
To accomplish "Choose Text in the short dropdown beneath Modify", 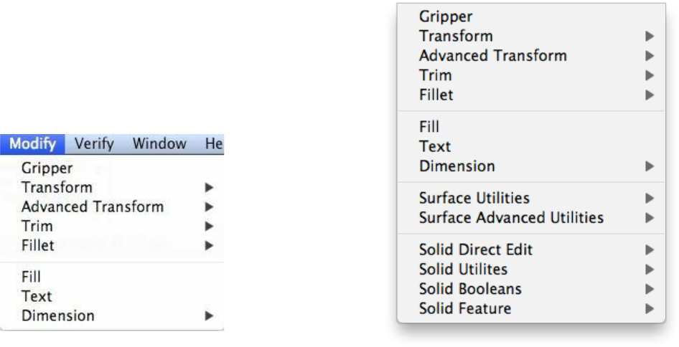I will click(x=37, y=296).
